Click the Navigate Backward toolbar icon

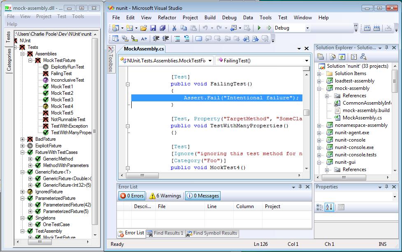[233, 28]
